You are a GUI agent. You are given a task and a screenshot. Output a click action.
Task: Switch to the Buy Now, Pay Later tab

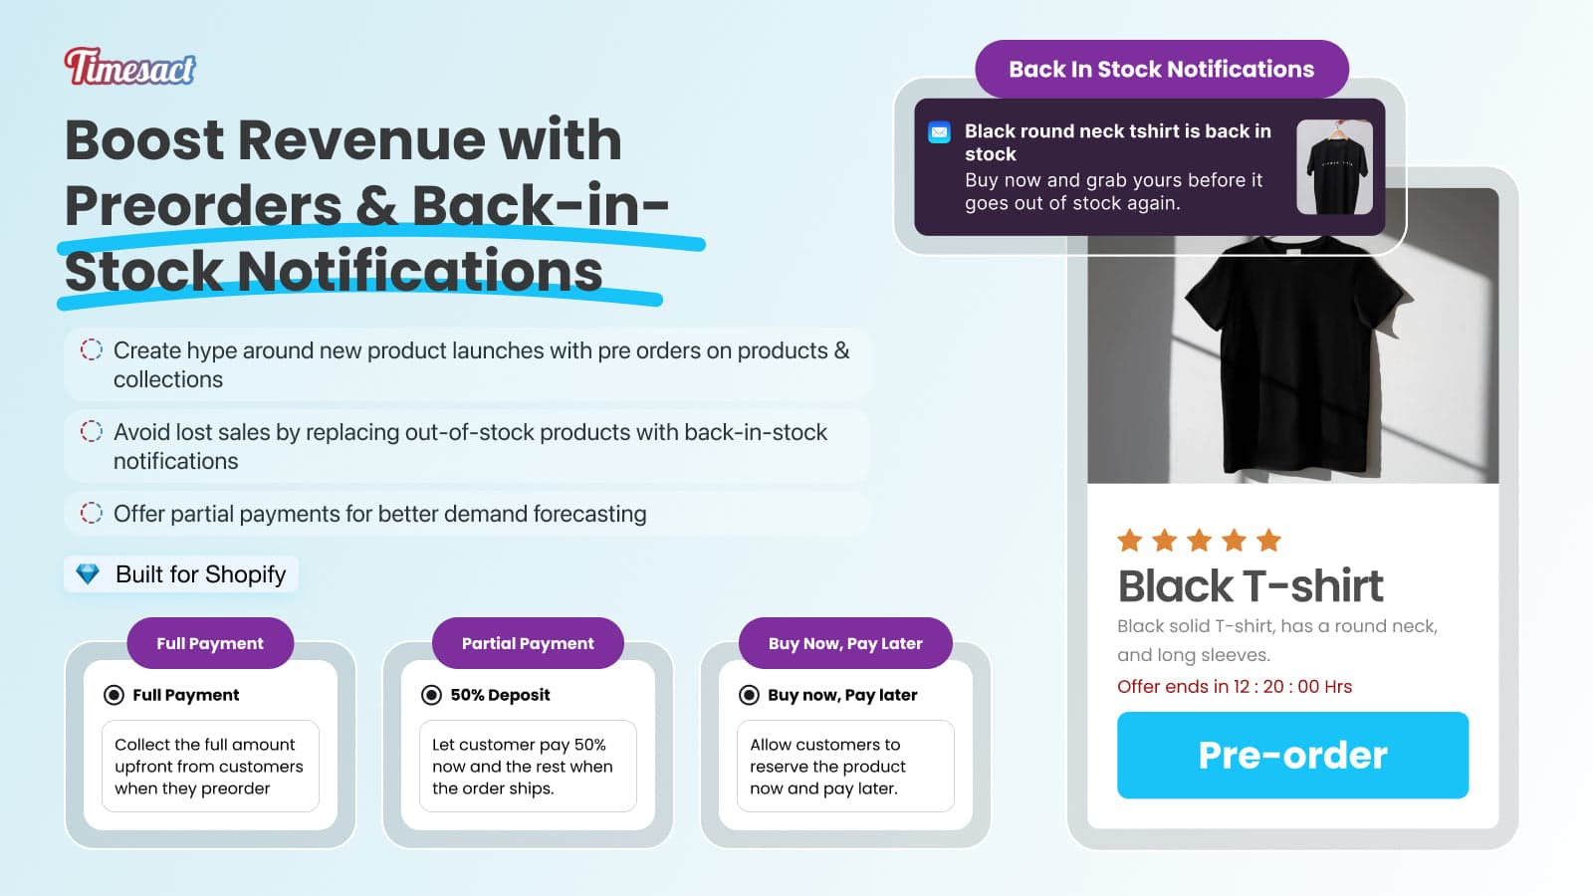pyautogui.click(x=844, y=643)
